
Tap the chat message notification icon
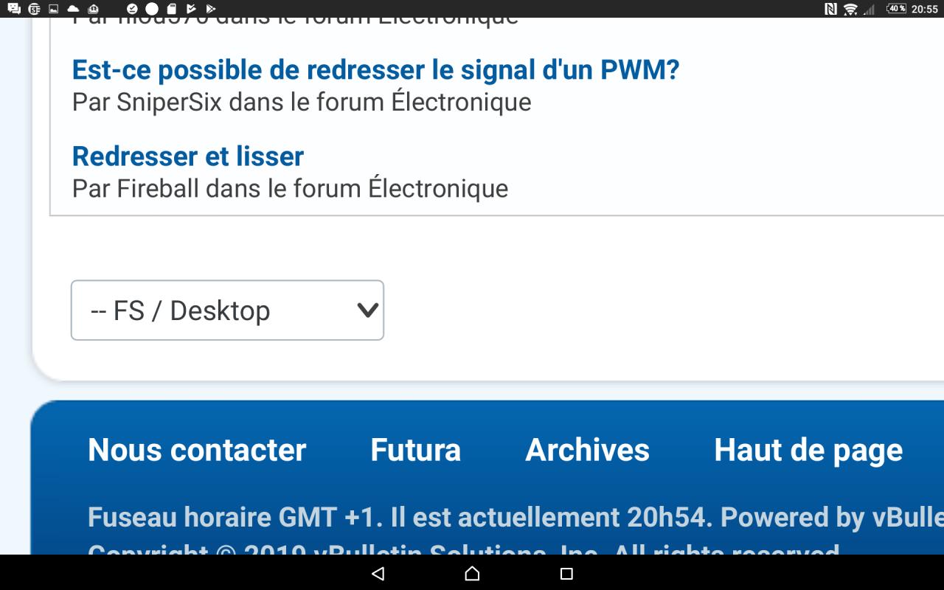(13, 9)
